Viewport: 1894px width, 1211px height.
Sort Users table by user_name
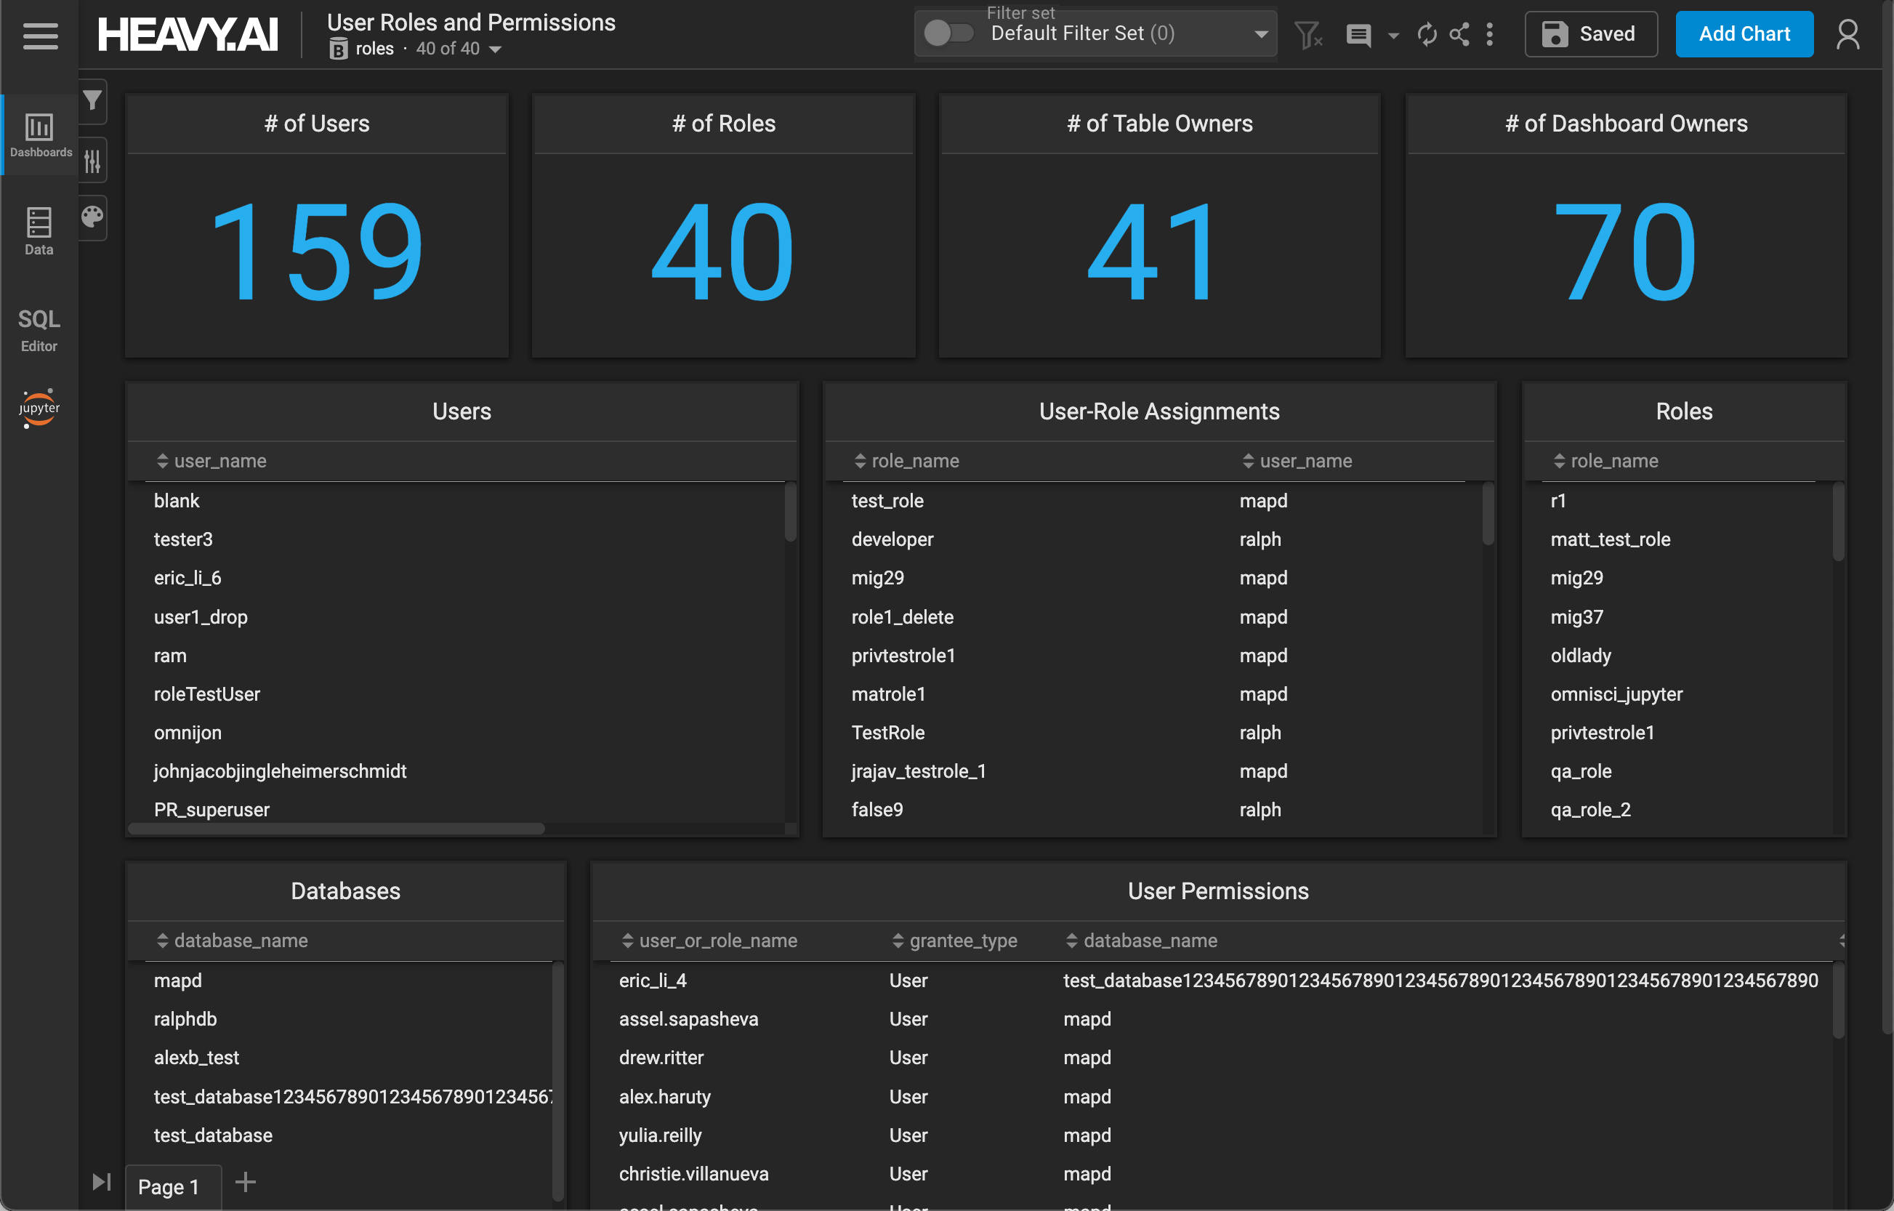(x=211, y=461)
